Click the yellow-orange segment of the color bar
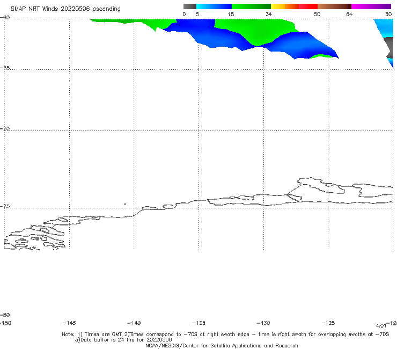 pyautogui.click(x=284, y=6)
